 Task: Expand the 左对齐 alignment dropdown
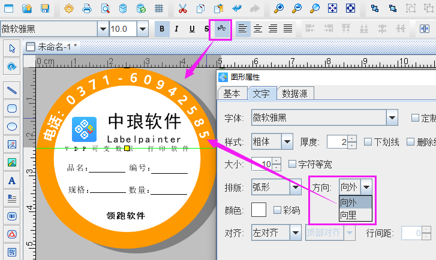(296, 232)
